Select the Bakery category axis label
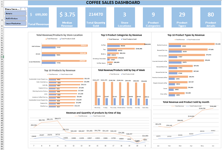 tap(103, 54)
